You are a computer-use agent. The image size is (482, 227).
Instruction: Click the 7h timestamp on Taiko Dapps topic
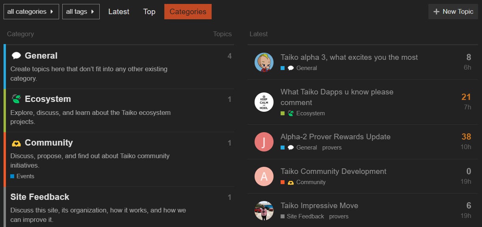(x=467, y=107)
